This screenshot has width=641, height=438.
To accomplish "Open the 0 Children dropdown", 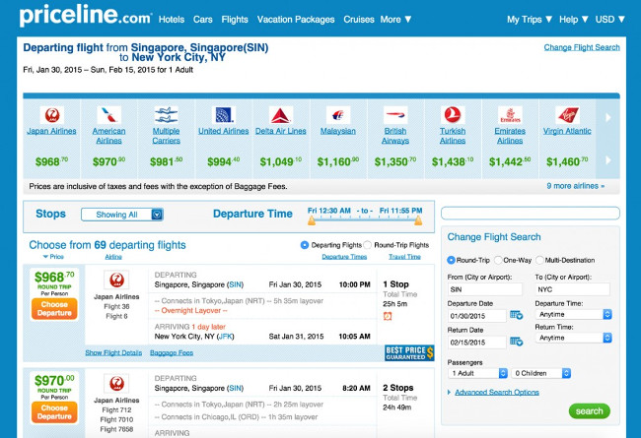I will (540, 373).
